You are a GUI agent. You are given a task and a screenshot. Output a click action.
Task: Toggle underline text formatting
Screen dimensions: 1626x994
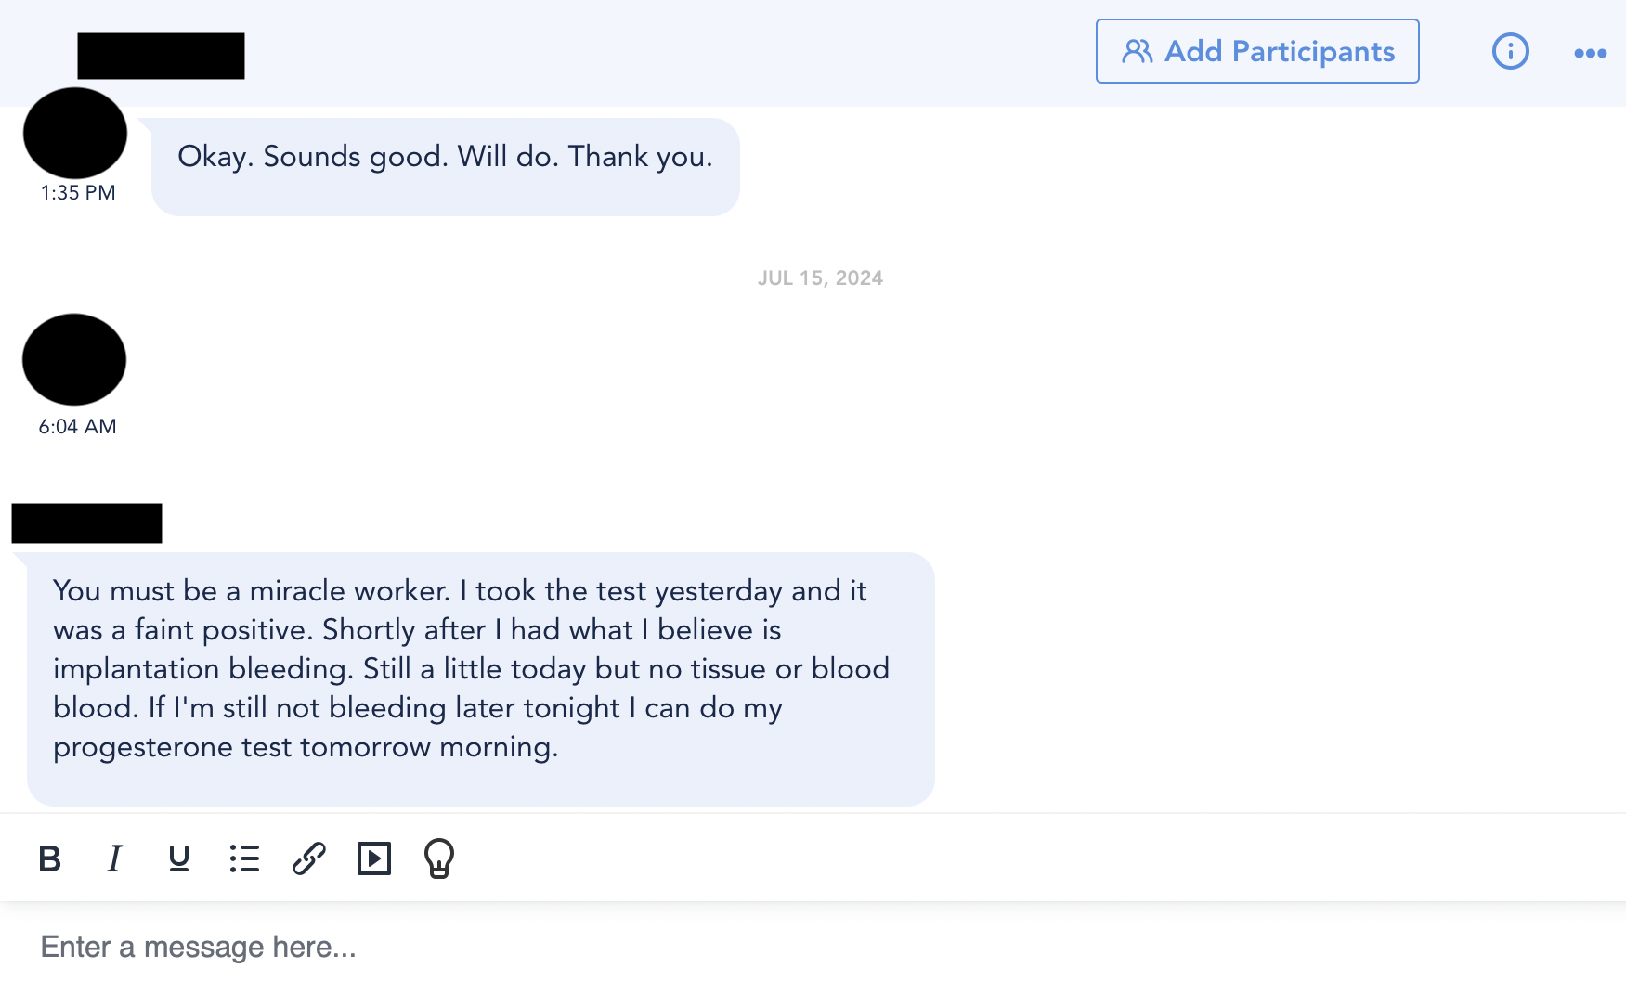click(179, 858)
